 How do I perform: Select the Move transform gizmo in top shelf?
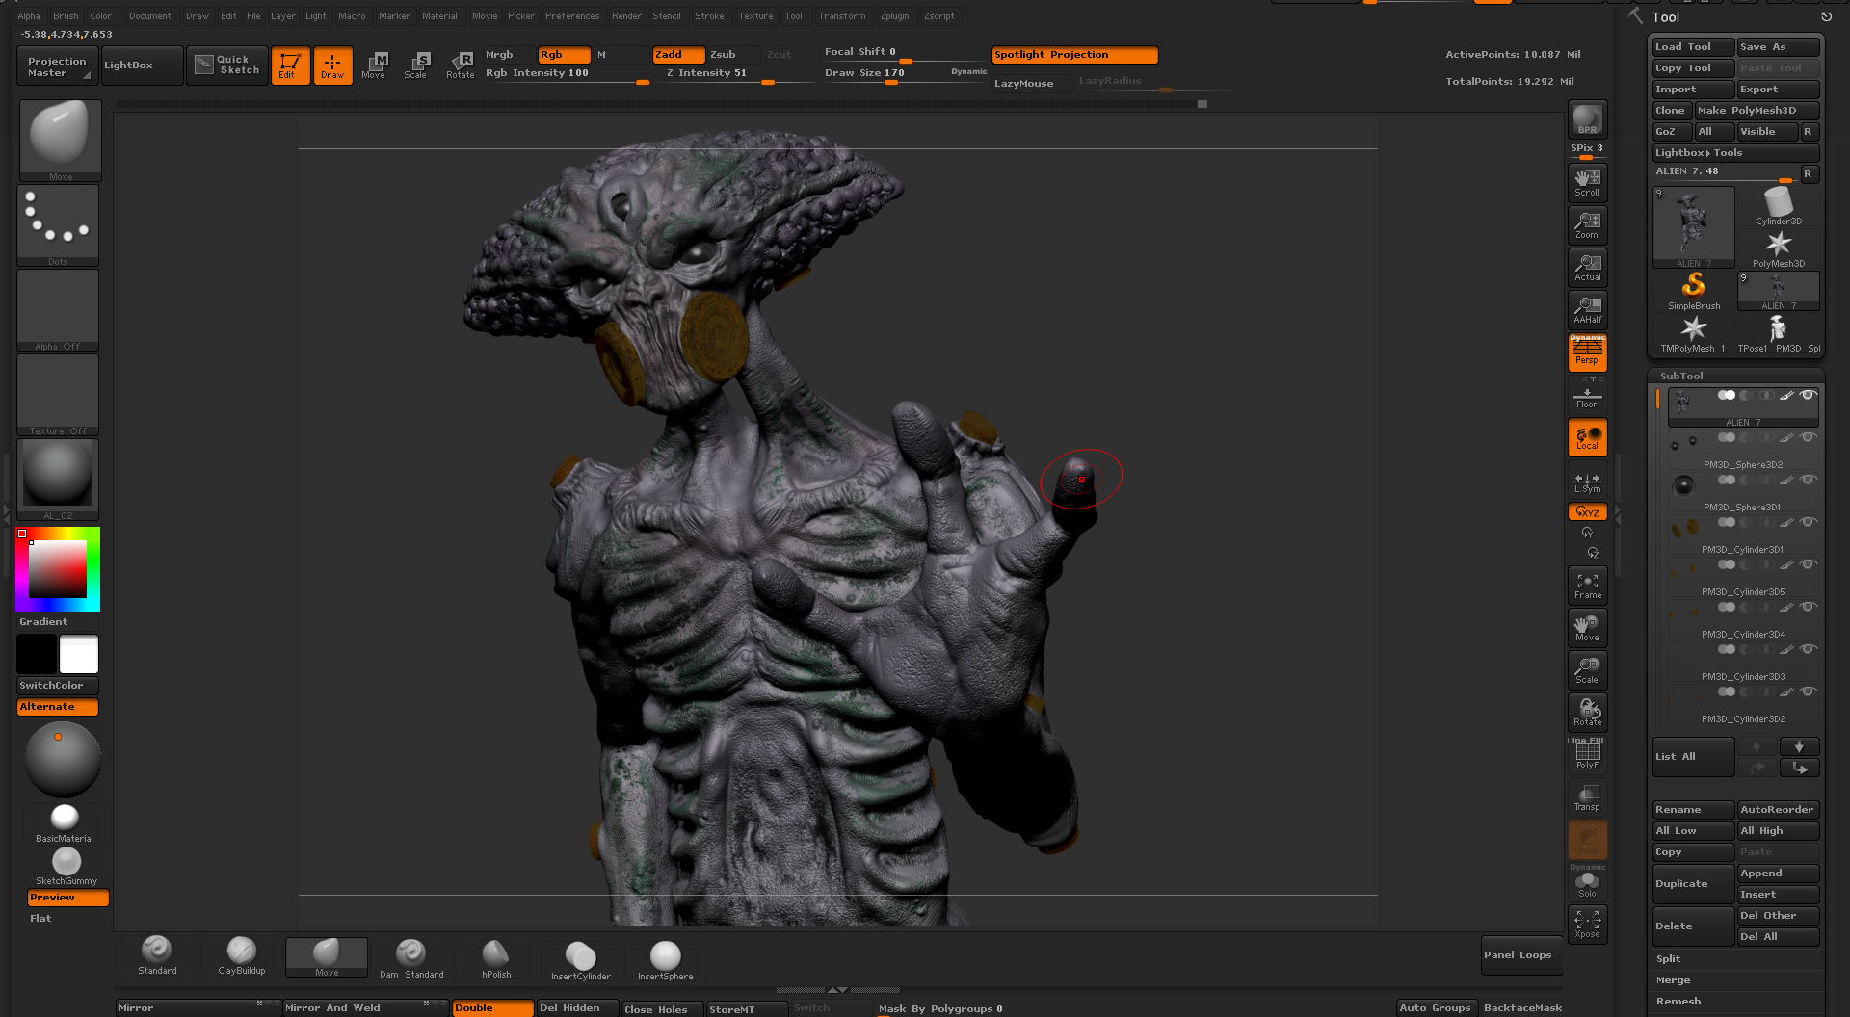pyautogui.click(x=374, y=65)
